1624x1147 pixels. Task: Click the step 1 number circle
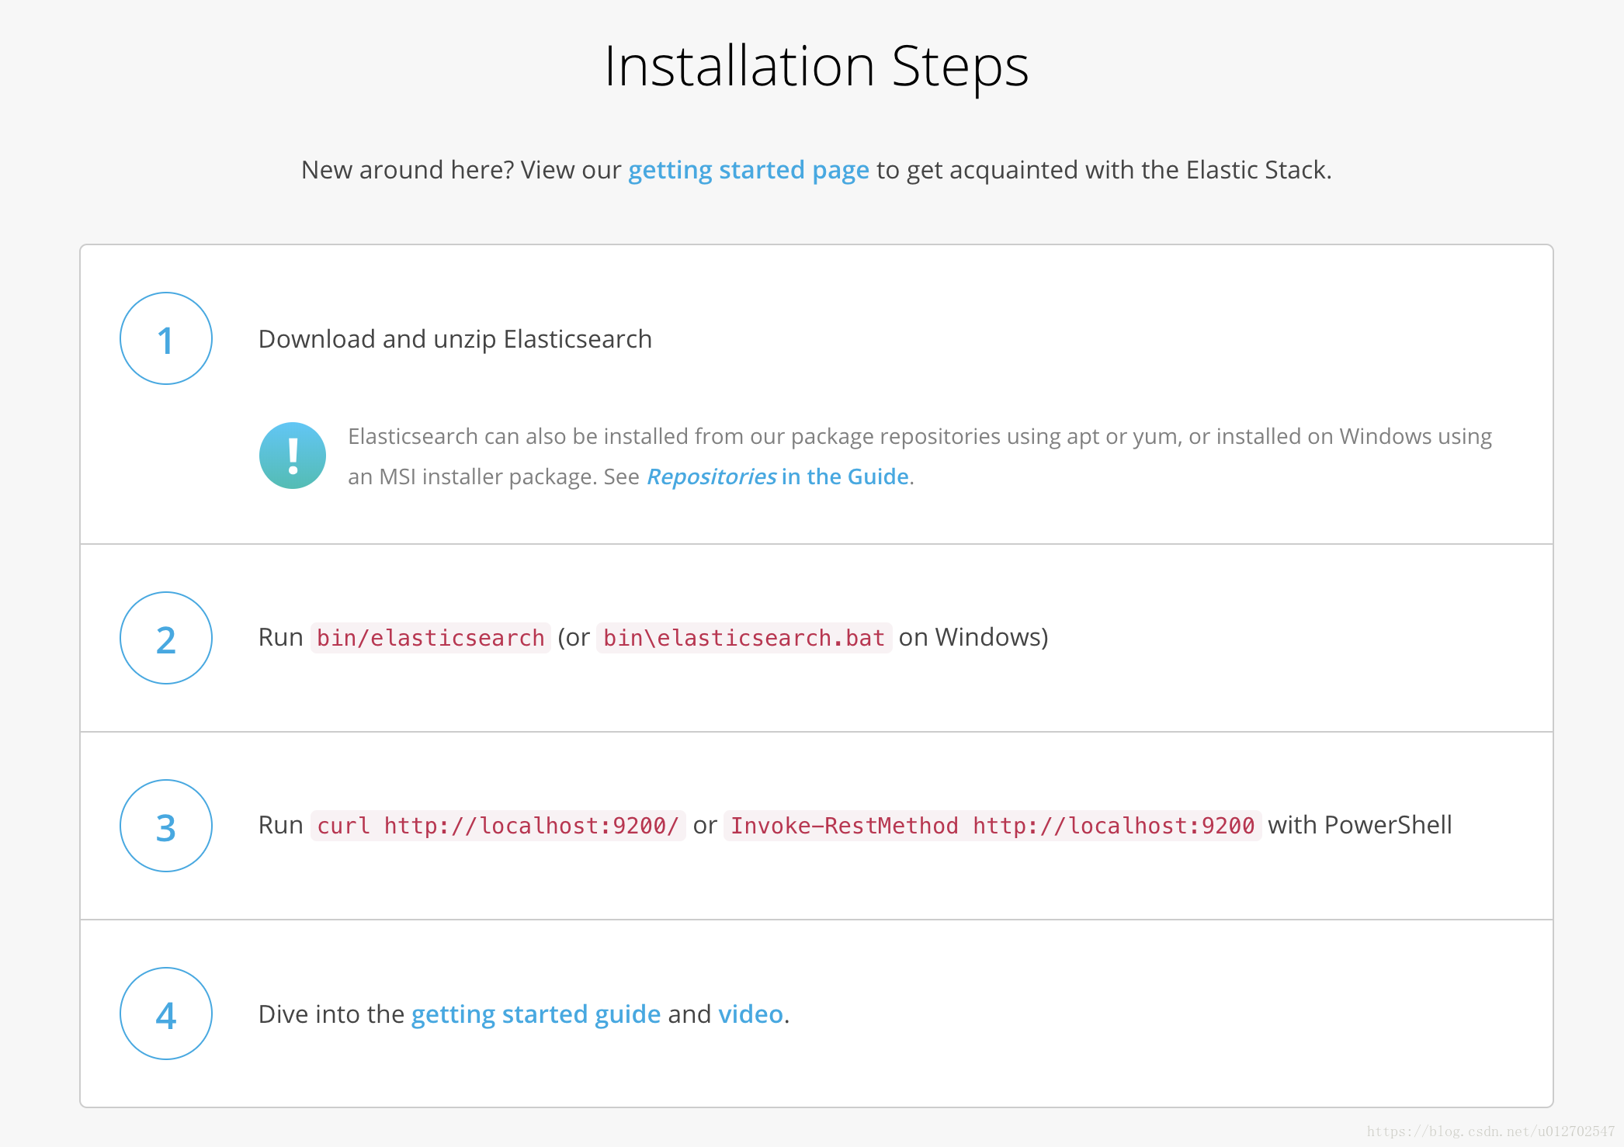(166, 338)
